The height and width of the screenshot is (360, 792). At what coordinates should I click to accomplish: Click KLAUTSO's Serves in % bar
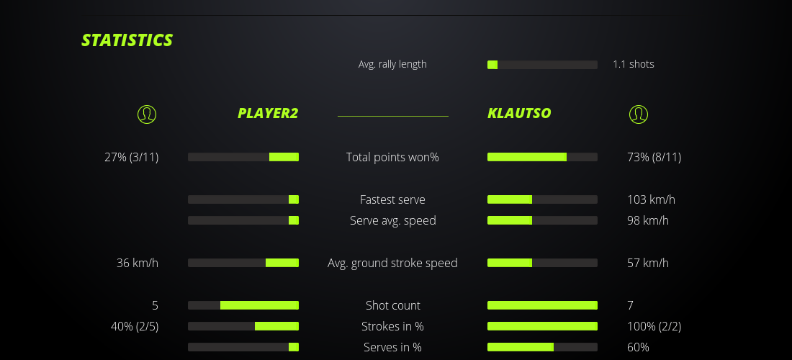click(x=542, y=347)
